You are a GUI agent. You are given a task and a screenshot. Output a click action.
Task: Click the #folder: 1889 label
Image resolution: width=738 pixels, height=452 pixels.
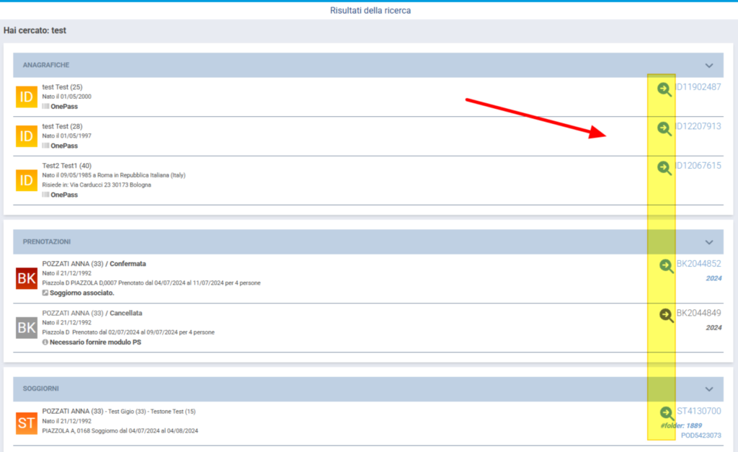pyautogui.click(x=681, y=425)
